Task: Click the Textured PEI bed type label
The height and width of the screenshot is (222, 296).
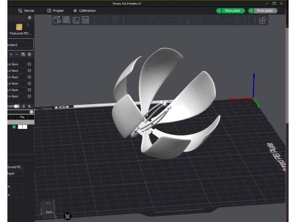Action: pyautogui.click(x=20, y=33)
